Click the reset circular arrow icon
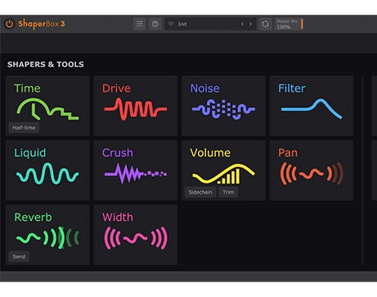The image size is (377, 297). point(265,24)
